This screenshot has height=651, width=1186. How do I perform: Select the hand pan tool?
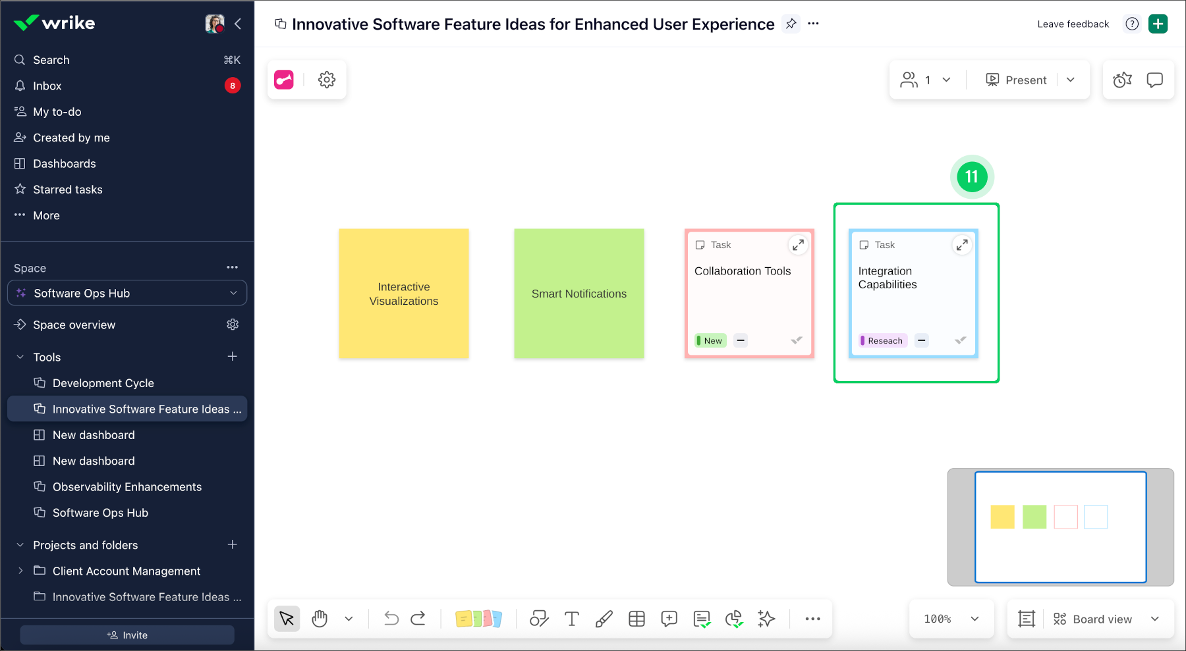click(x=320, y=619)
